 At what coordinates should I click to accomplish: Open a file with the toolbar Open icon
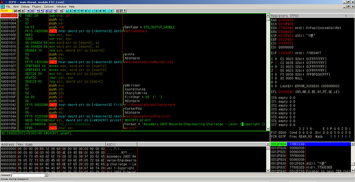(15, 11)
